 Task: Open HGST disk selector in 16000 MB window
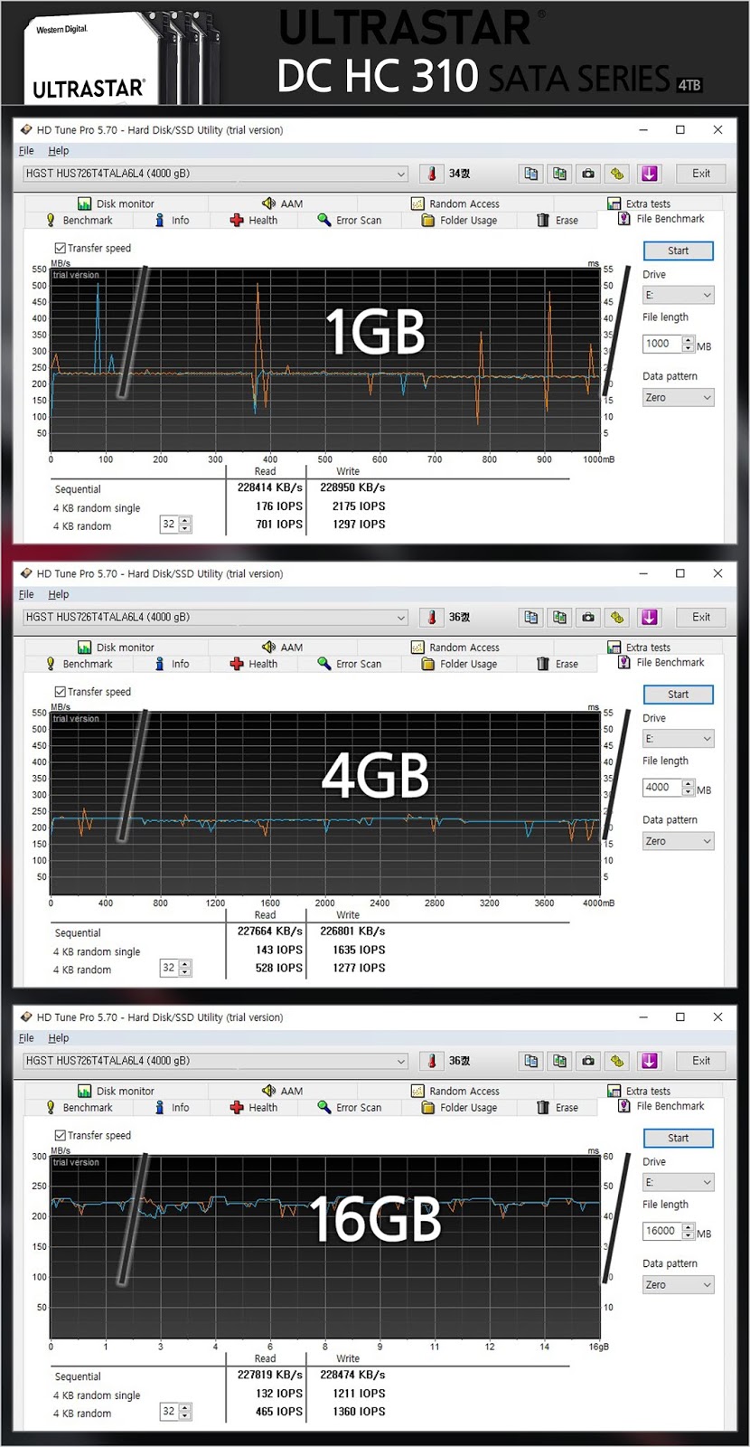pyautogui.click(x=216, y=1061)
